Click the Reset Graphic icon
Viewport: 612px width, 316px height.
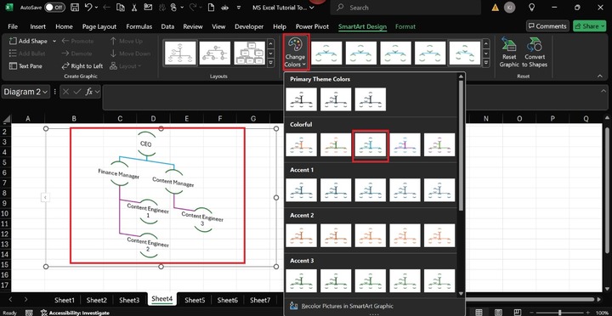(509, 45)
